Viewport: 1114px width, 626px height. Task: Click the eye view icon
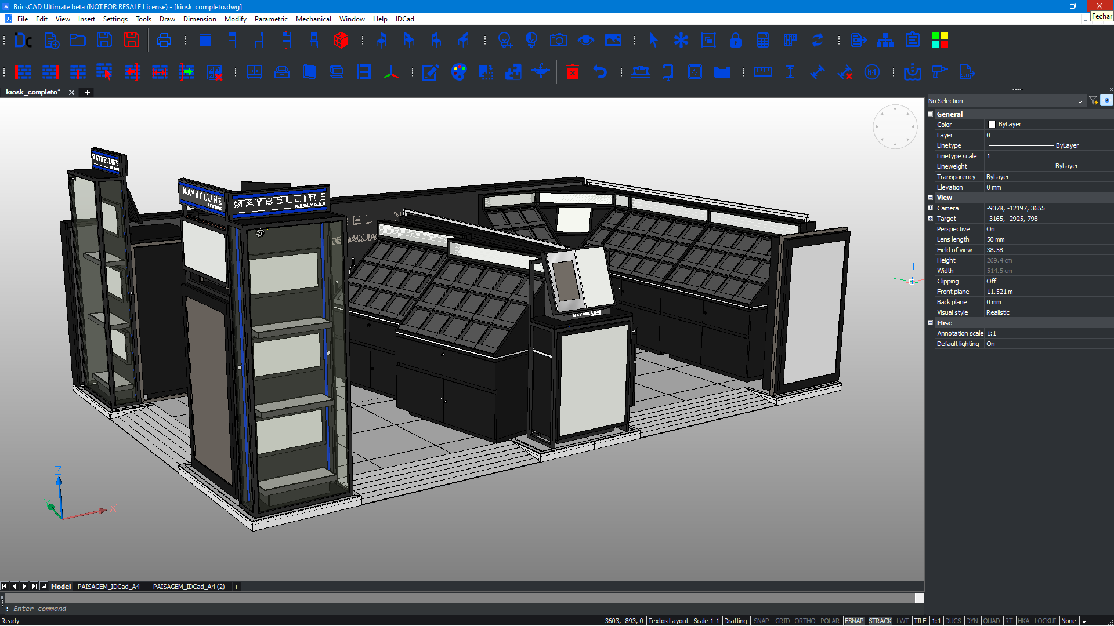pyautogui.click(x=586, y=40)
